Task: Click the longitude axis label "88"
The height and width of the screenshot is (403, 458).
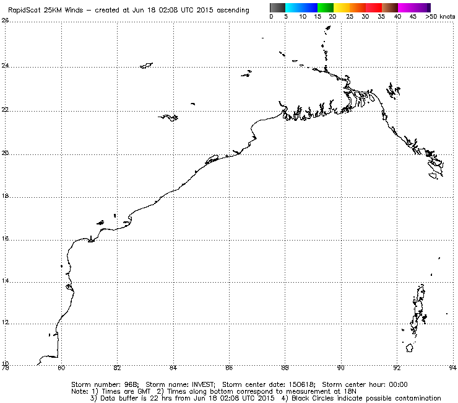Action: pyautogui.click(x=285, y=368)
